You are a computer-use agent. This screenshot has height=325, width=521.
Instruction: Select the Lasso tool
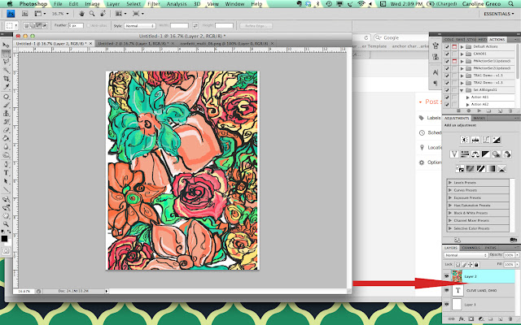pos(6,62)
